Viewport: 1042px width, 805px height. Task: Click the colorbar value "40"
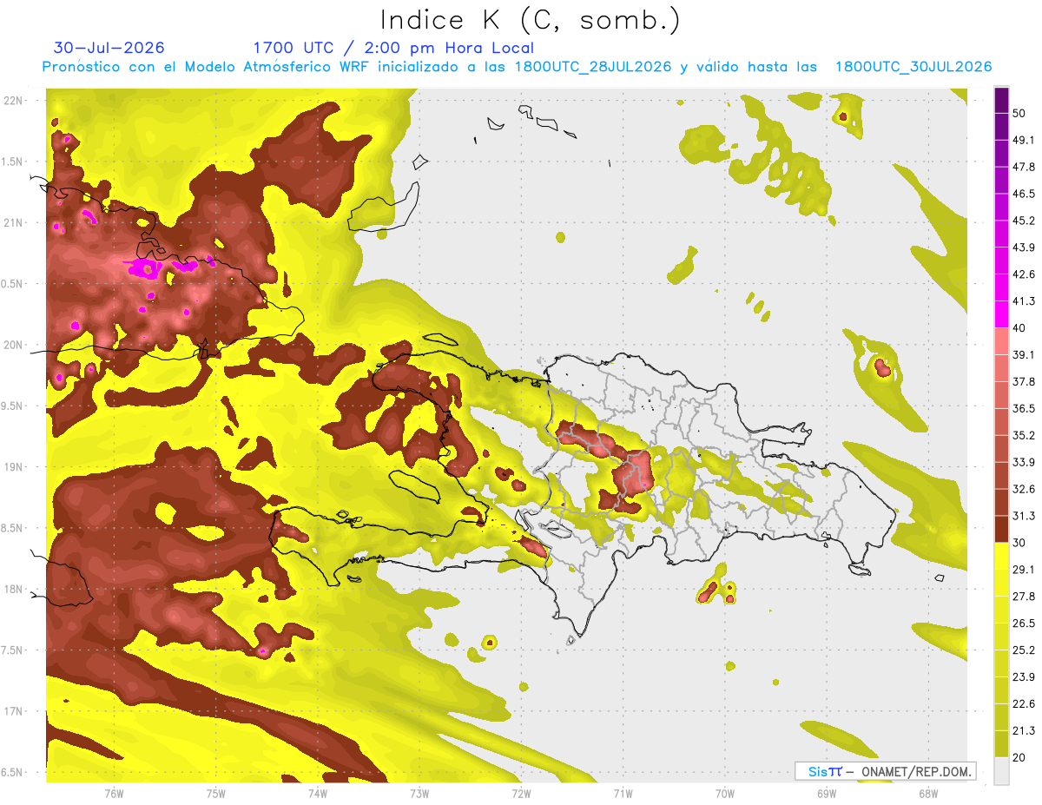pos(1020,328)
